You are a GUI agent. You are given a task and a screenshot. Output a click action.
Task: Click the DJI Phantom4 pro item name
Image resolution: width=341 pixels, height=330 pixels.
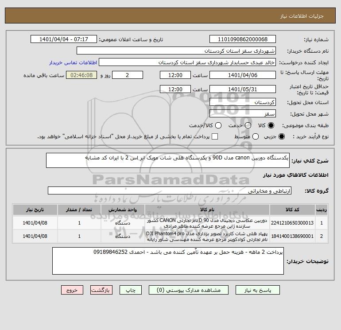pos(207,237)
